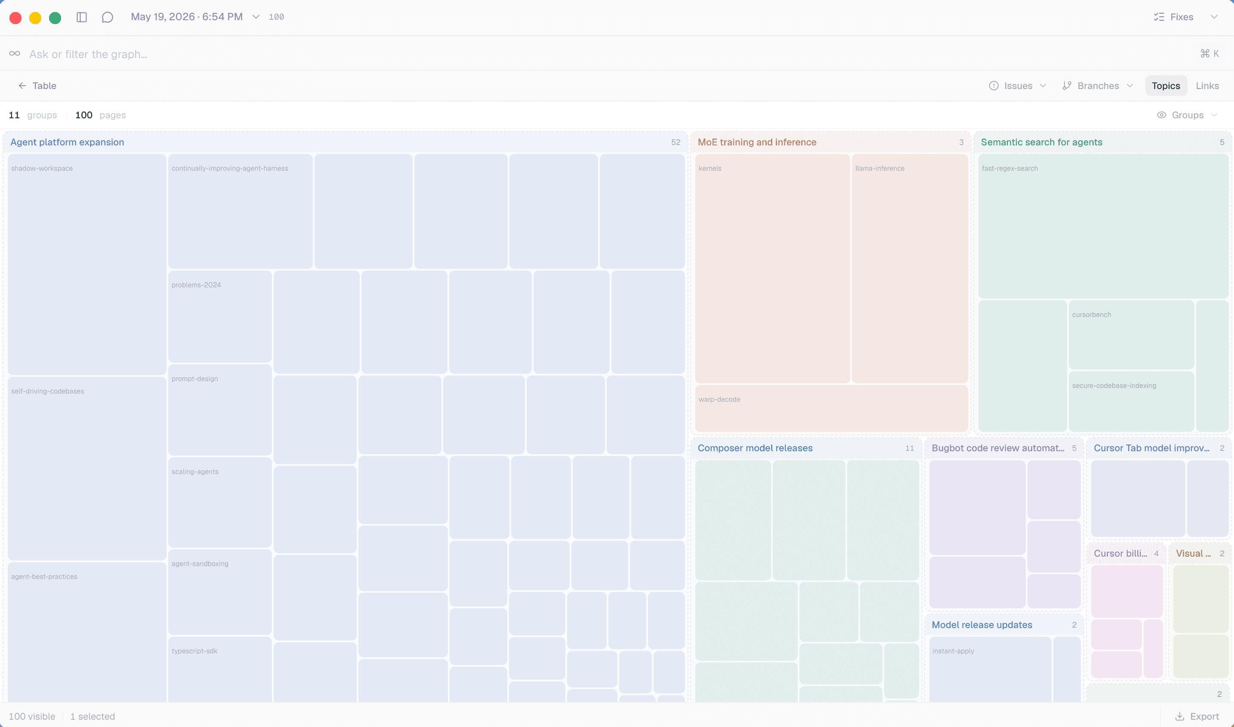Click the Fixes checklist icon

coord(1159,17)
